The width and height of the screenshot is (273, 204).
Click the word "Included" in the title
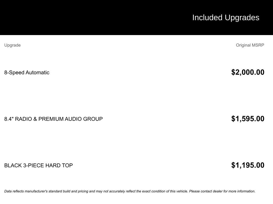click(x=207, y=18)
